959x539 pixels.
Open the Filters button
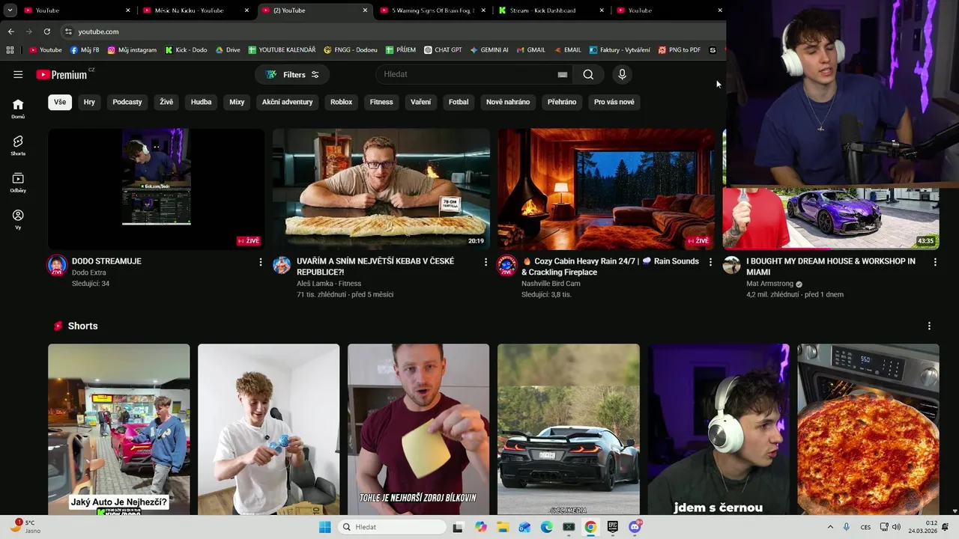(x=292, y=74)
